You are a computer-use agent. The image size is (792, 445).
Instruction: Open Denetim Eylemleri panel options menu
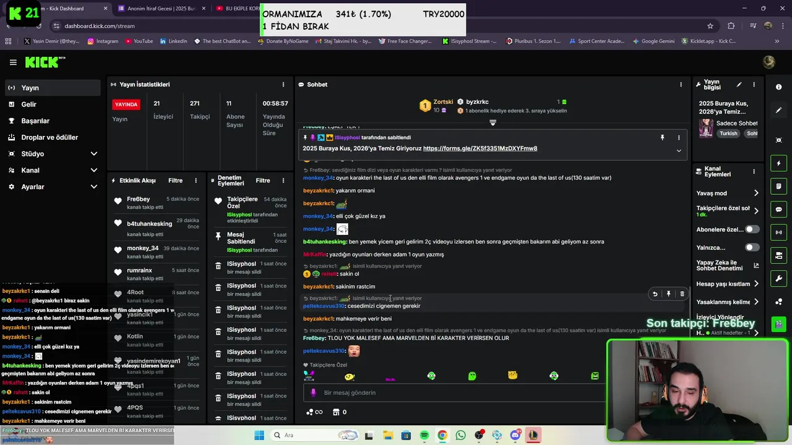pos(283,180)
